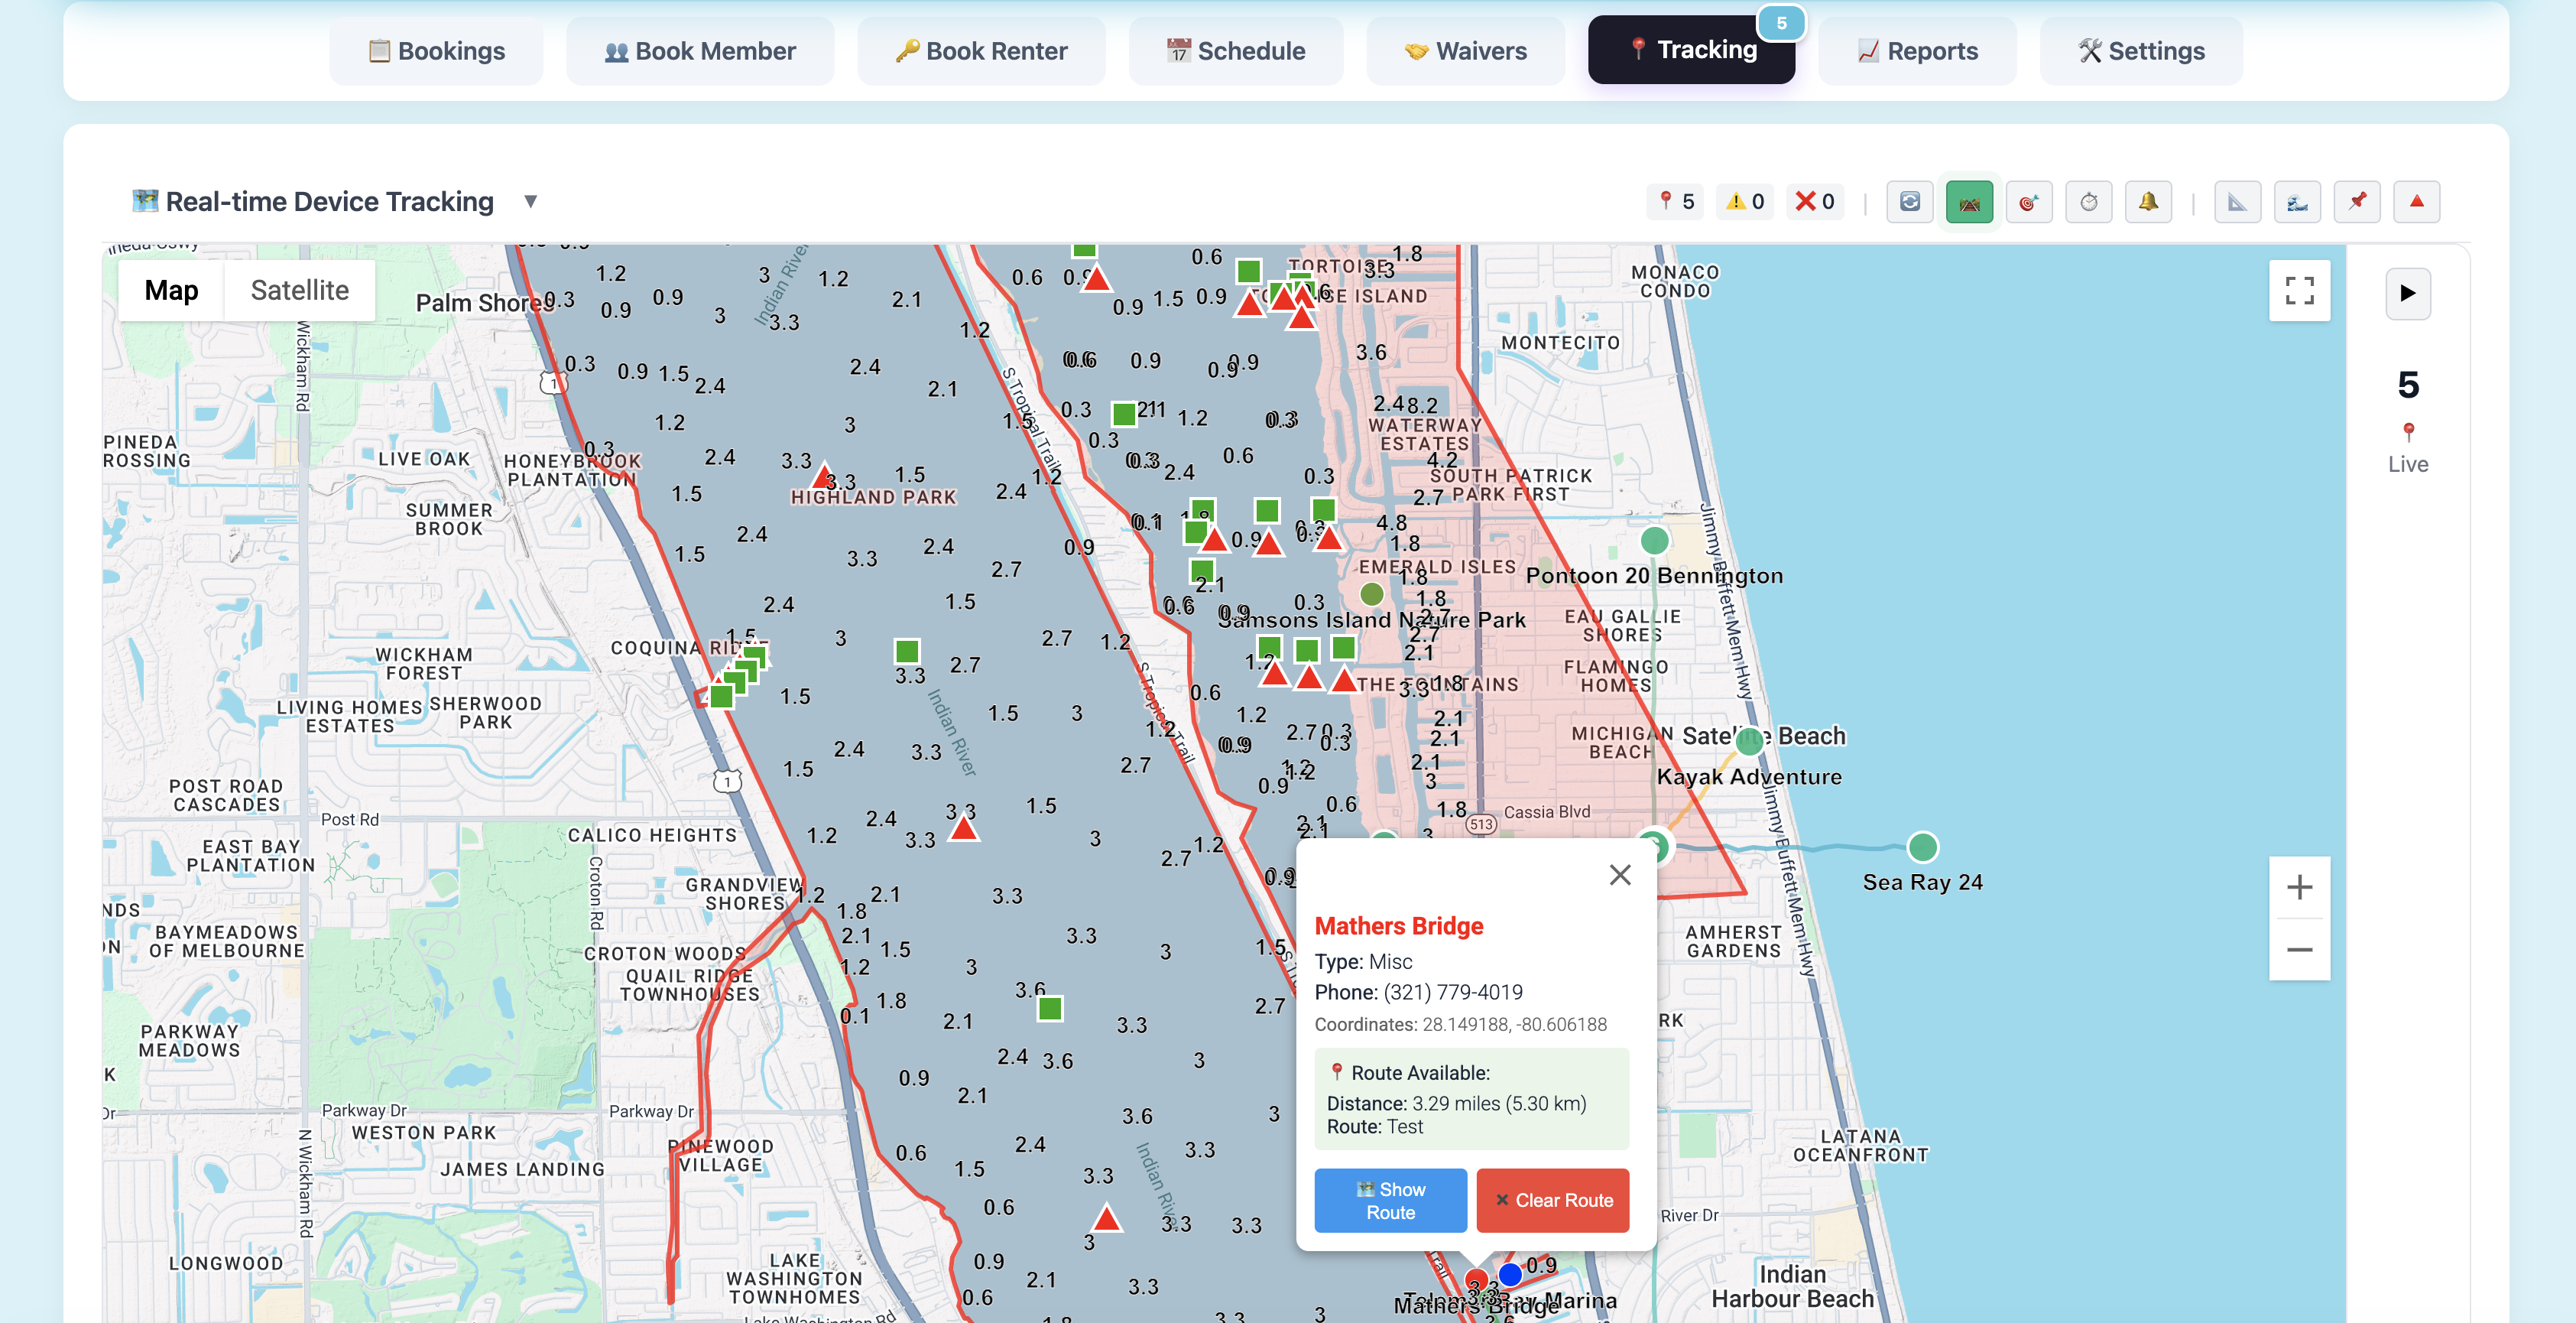Screen dimensions: 2576x1323
Task: Select the ruler measurement icon
Action: (2237, 201)
